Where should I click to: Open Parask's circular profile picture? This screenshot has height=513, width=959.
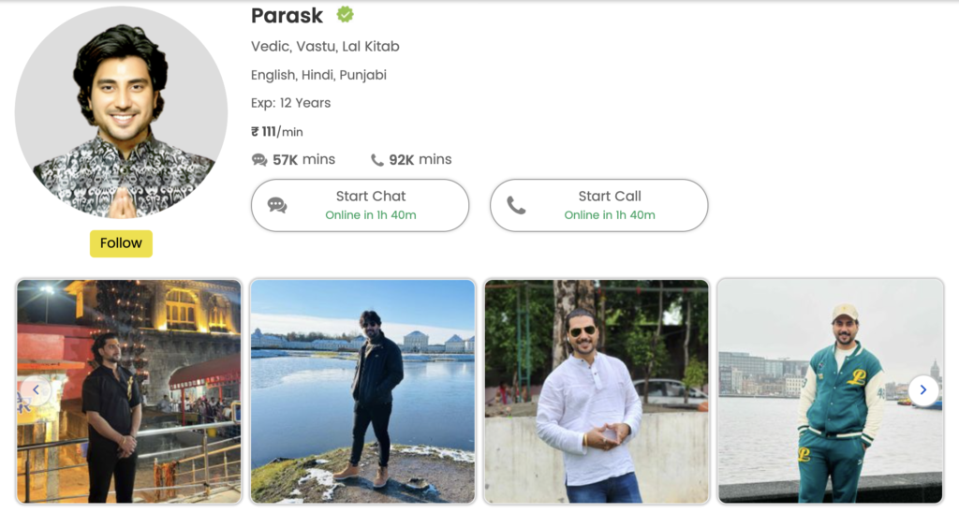pos(121,111)
